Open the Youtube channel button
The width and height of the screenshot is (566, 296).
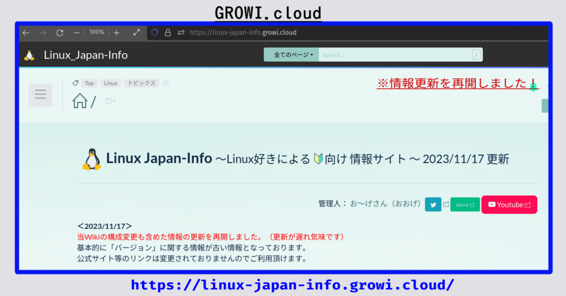click(509, 204)
